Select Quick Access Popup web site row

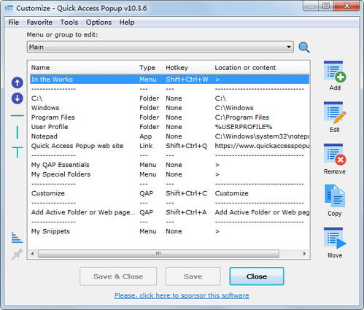click(x=169, y=146)
